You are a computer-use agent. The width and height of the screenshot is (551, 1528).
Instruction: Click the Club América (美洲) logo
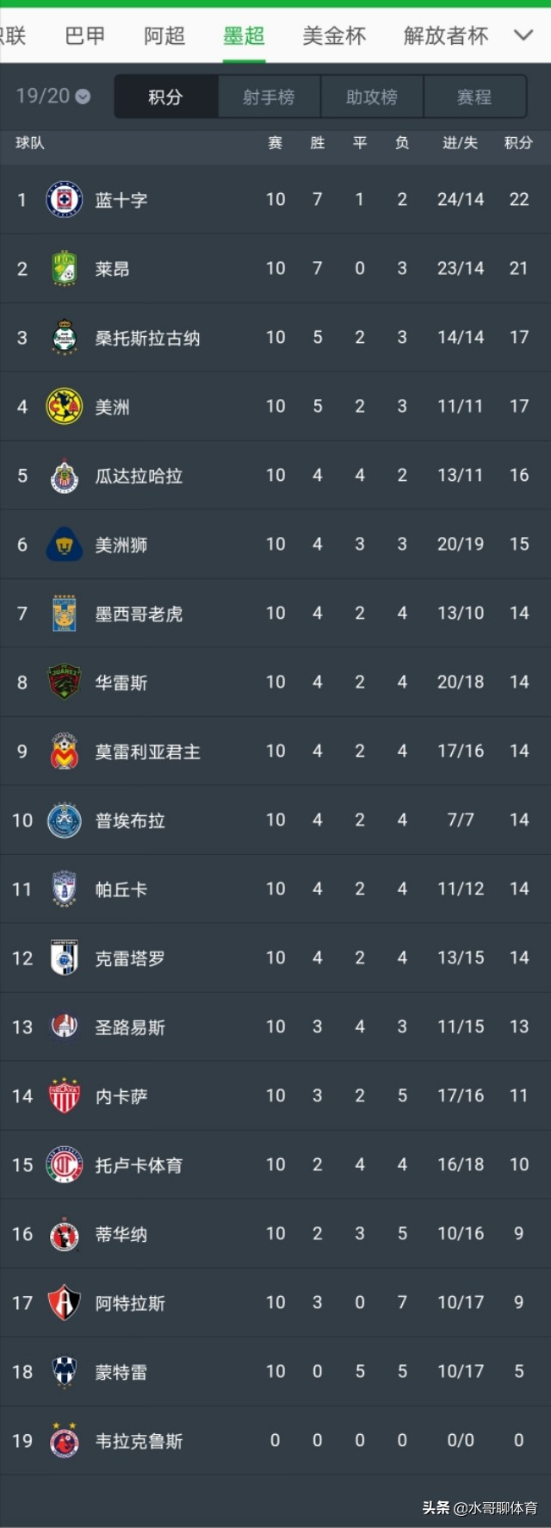pyautogui.click(x=64, y=406)
